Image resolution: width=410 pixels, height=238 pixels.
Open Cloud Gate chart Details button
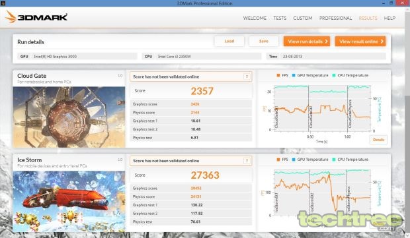378,140
